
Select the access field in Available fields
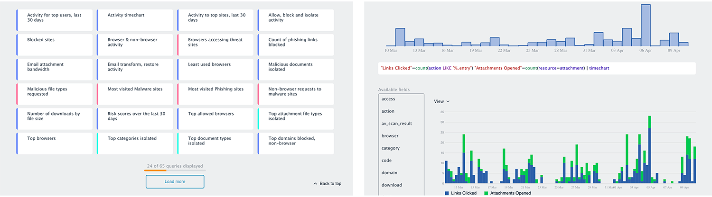click(x=401, y=99)
